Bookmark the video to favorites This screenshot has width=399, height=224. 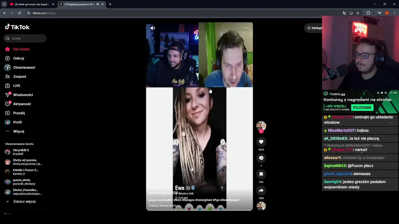261,174
